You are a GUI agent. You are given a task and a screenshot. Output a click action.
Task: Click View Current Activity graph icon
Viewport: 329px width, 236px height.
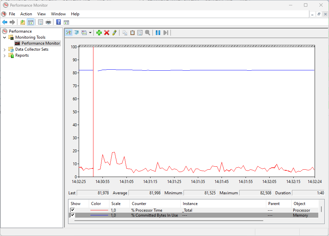point(69,33)
